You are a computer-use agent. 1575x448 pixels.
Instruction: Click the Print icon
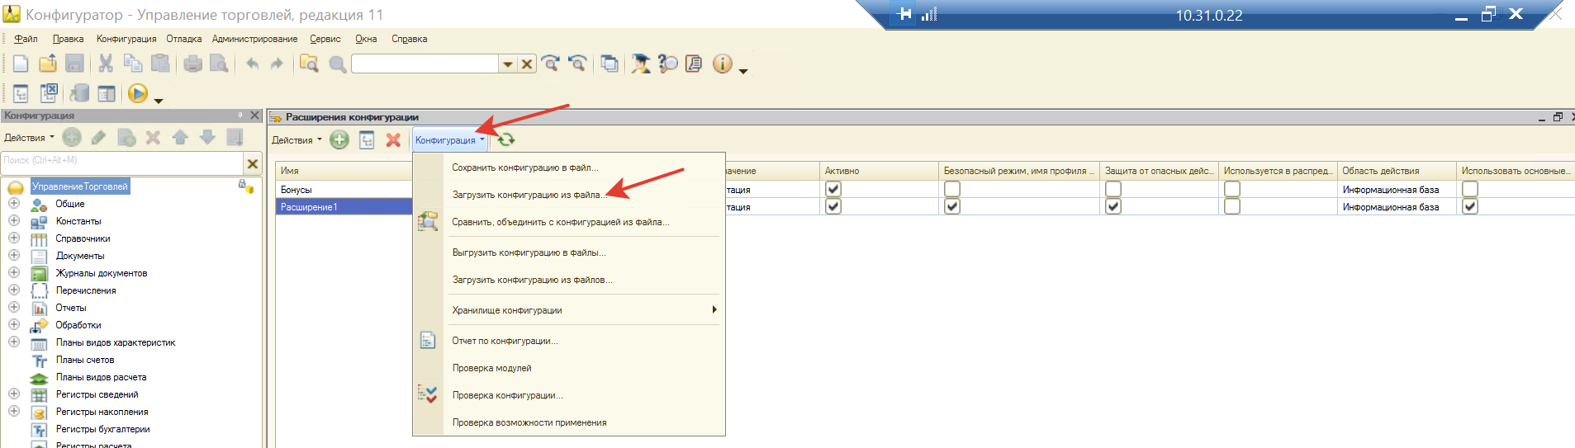click(x=192, y=64)
